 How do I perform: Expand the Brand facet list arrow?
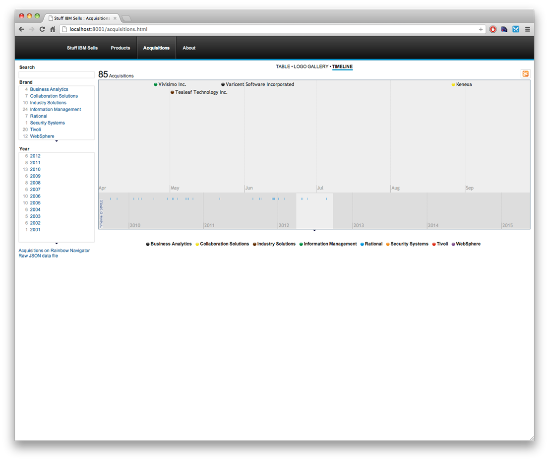[x=57, y=141]
